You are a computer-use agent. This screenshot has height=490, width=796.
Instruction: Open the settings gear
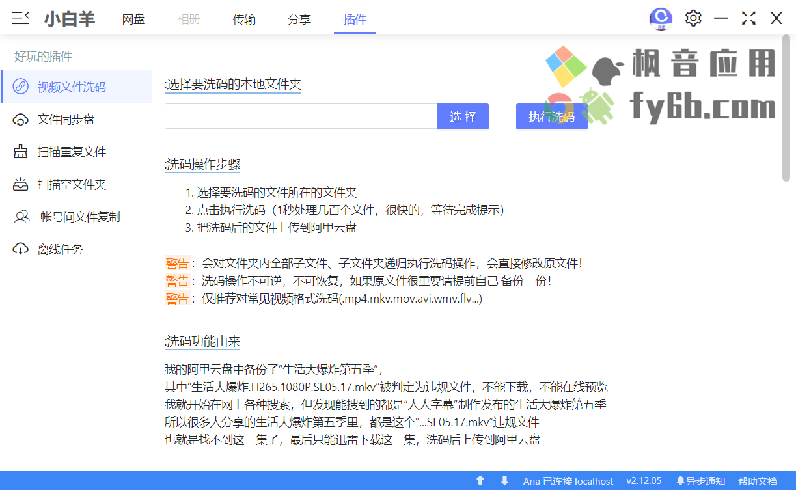(x=693, y=18)
